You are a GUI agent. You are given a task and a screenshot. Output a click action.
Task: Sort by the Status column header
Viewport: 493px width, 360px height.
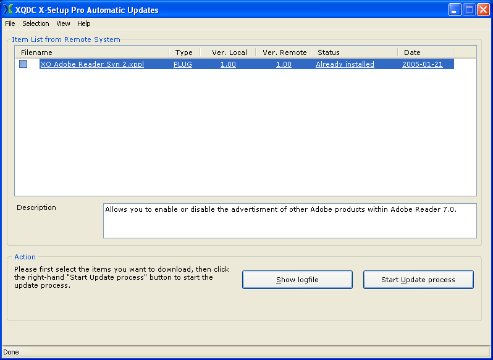[x=355, y=52]
